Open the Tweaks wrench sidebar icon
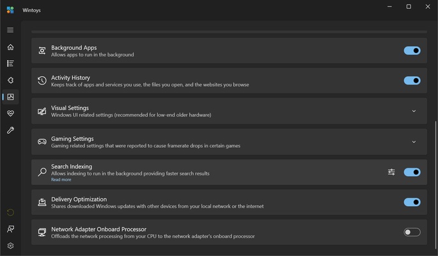438x256 pixels. [10, 130]
